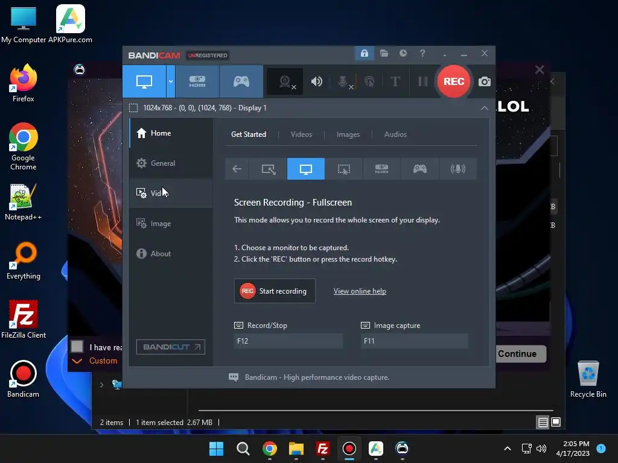This screenshot has width=618, height=463.
Task: Click the Record/Stop hotkey field F12
Action: pyautogui.click(x=288, y=341)
